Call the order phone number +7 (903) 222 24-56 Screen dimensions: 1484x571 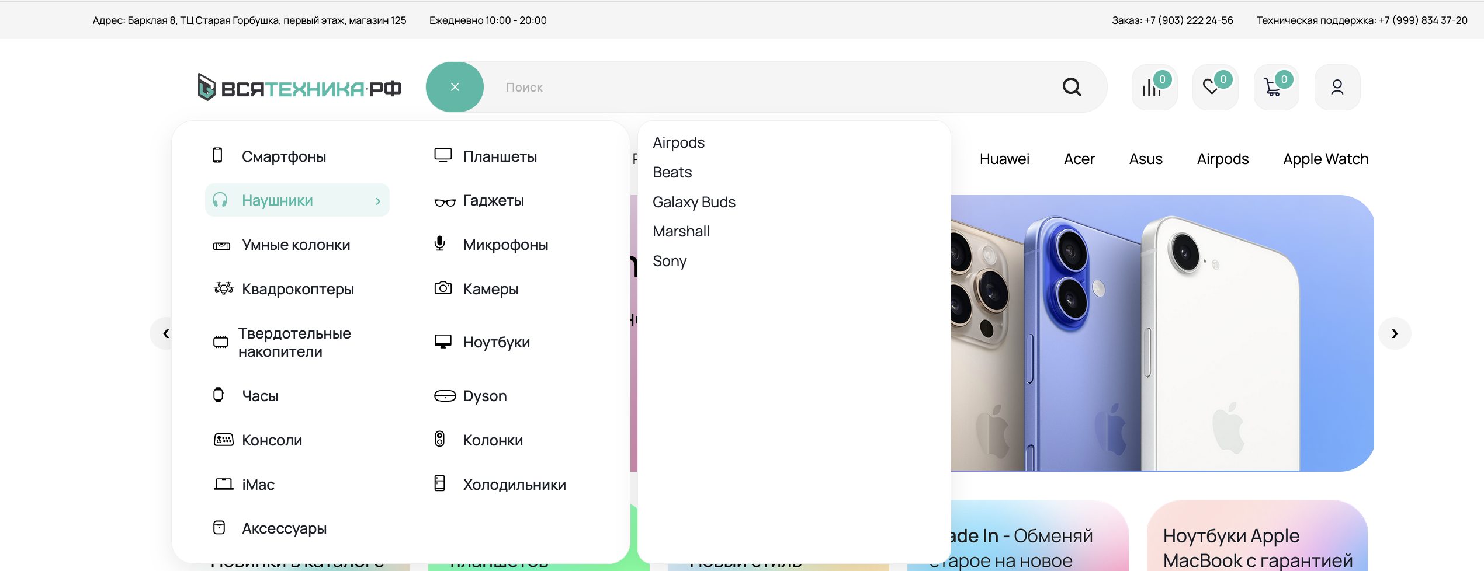click(1188, 20)
